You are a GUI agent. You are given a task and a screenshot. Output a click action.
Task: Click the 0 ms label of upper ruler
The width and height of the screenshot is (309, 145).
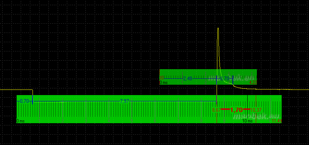coord(163,82)
